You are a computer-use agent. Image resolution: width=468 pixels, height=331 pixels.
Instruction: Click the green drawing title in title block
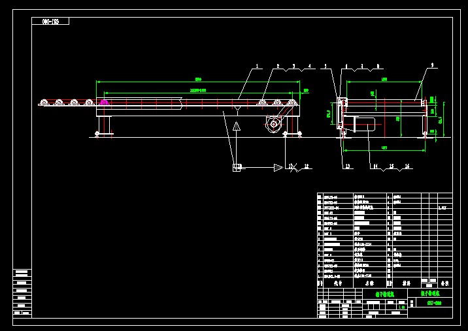tap(385, 294)
